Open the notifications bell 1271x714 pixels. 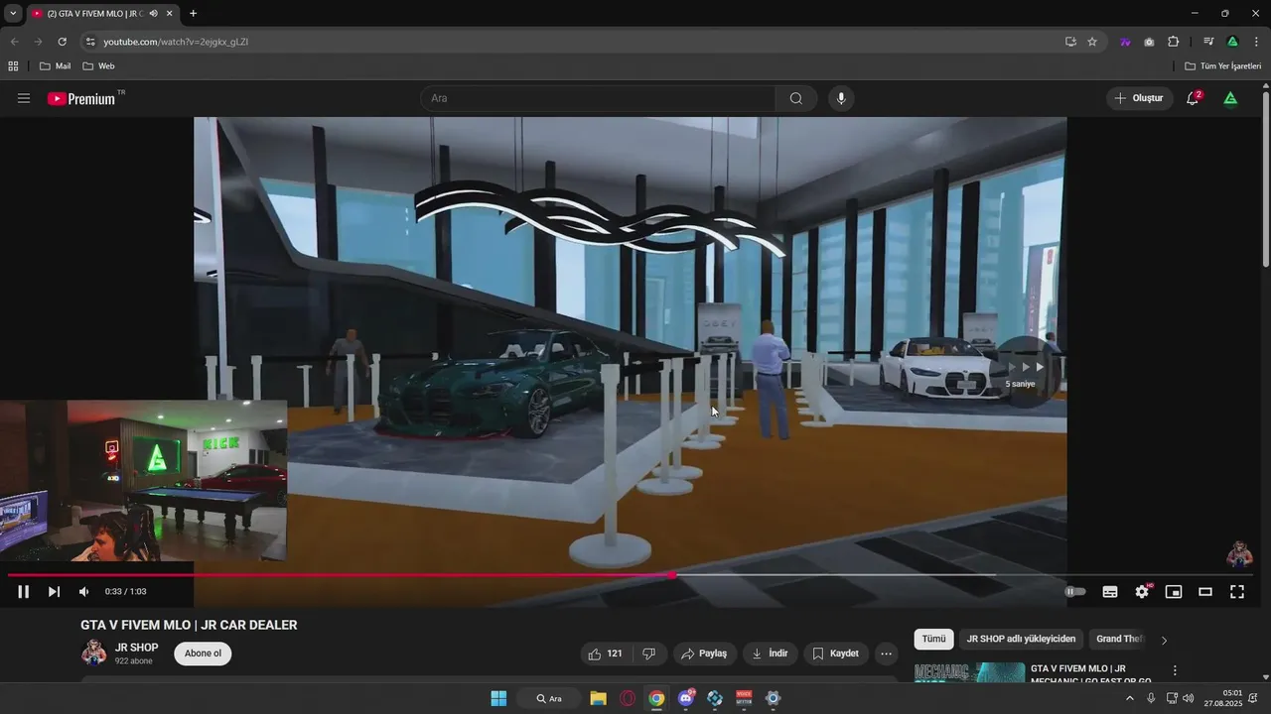pyautogui.click(x=1193, y=98)
